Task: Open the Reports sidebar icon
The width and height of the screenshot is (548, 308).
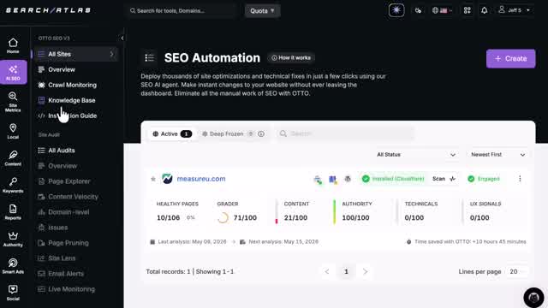Action: (x=13, y=212)
